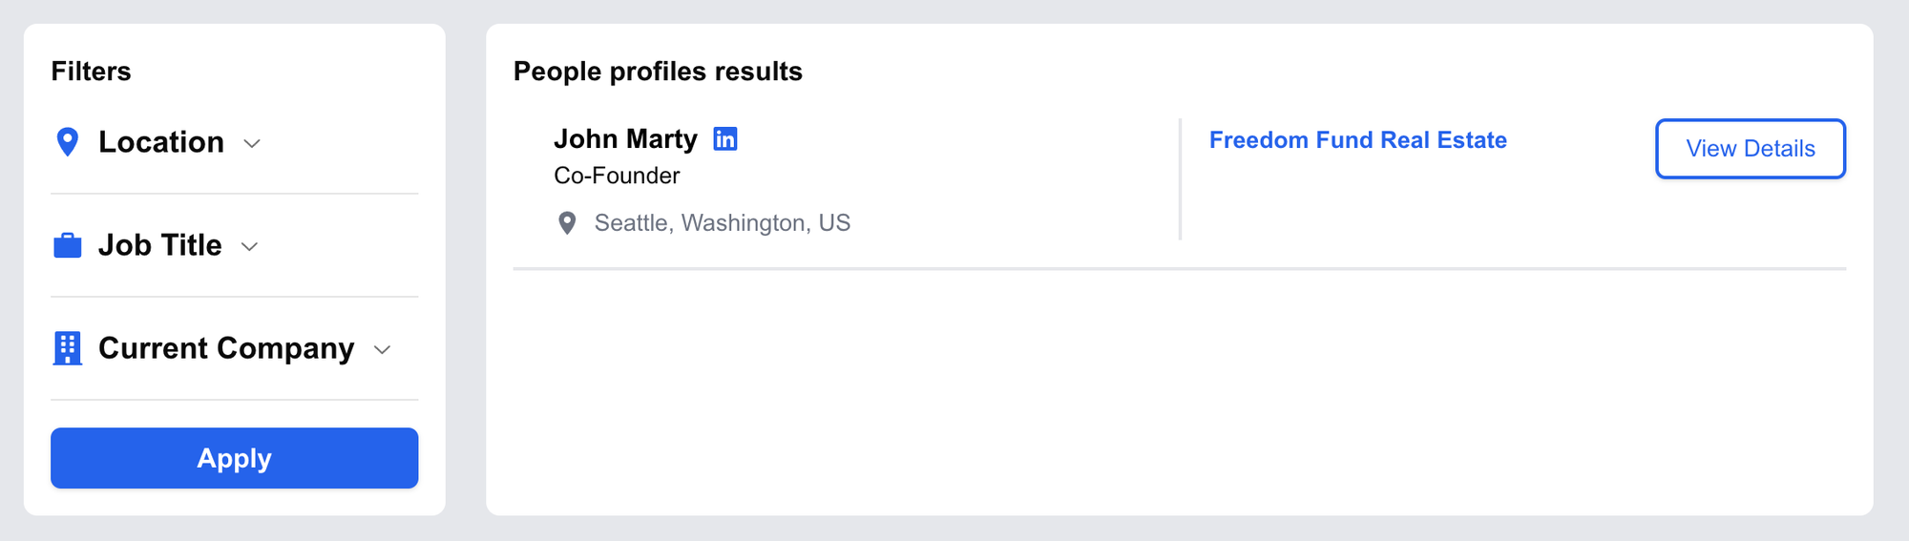The image size is (1909, 541).
Task: Click the Current Company building icon
Action: click(67, 348)
